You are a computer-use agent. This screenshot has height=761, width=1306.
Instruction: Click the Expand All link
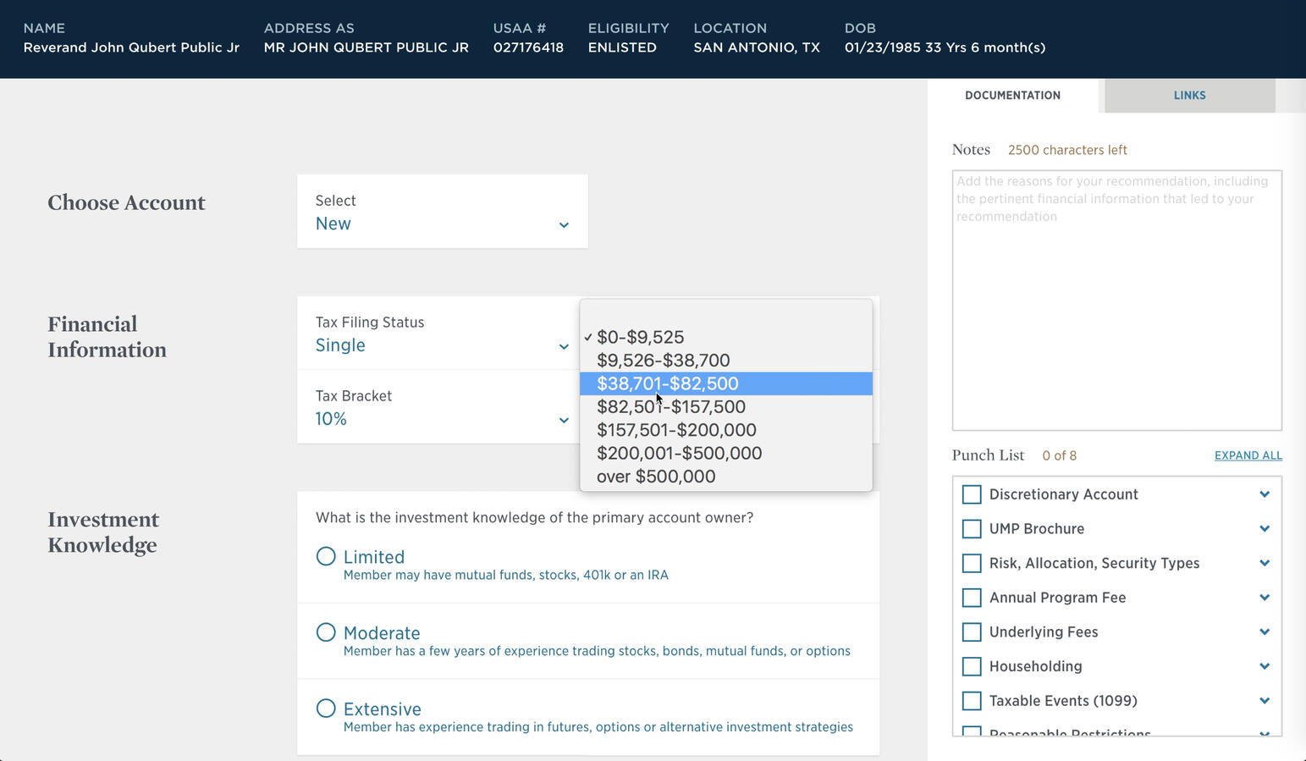pos(1248,455)
